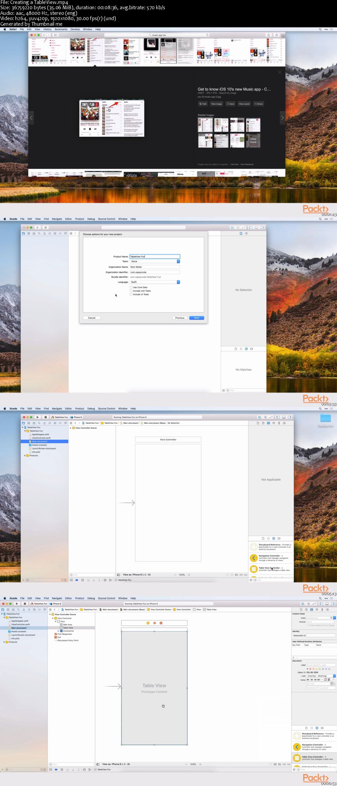Viewport: 337px width, 786px height.
Task: Click the View image button in the Google image preview
Action: (x=216, y=104)
